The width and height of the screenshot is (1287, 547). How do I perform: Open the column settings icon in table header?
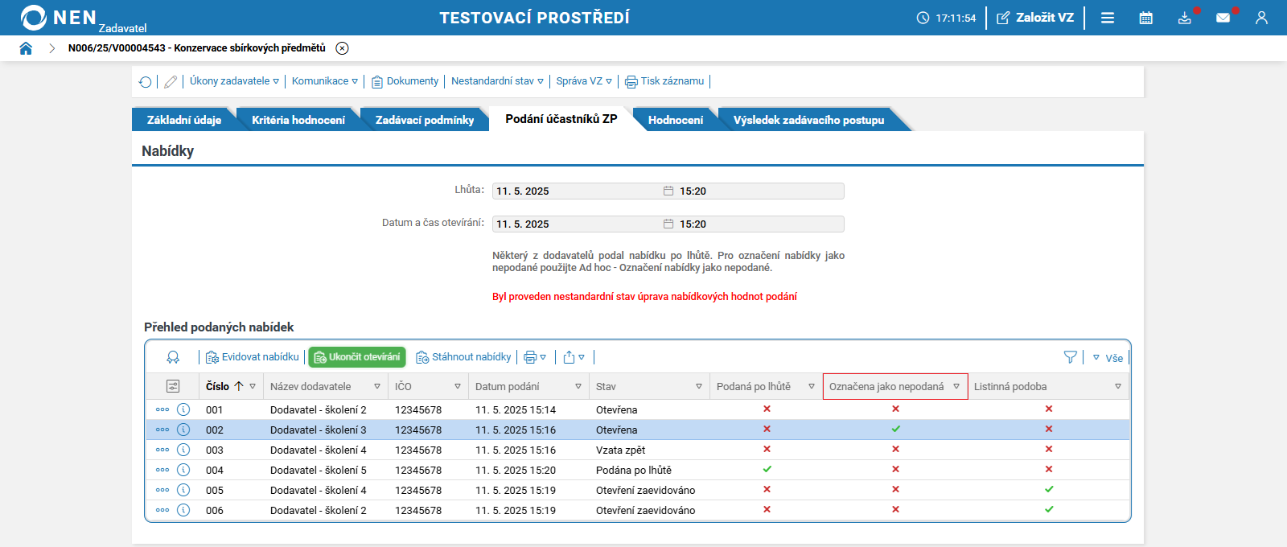tap(173, 386)
